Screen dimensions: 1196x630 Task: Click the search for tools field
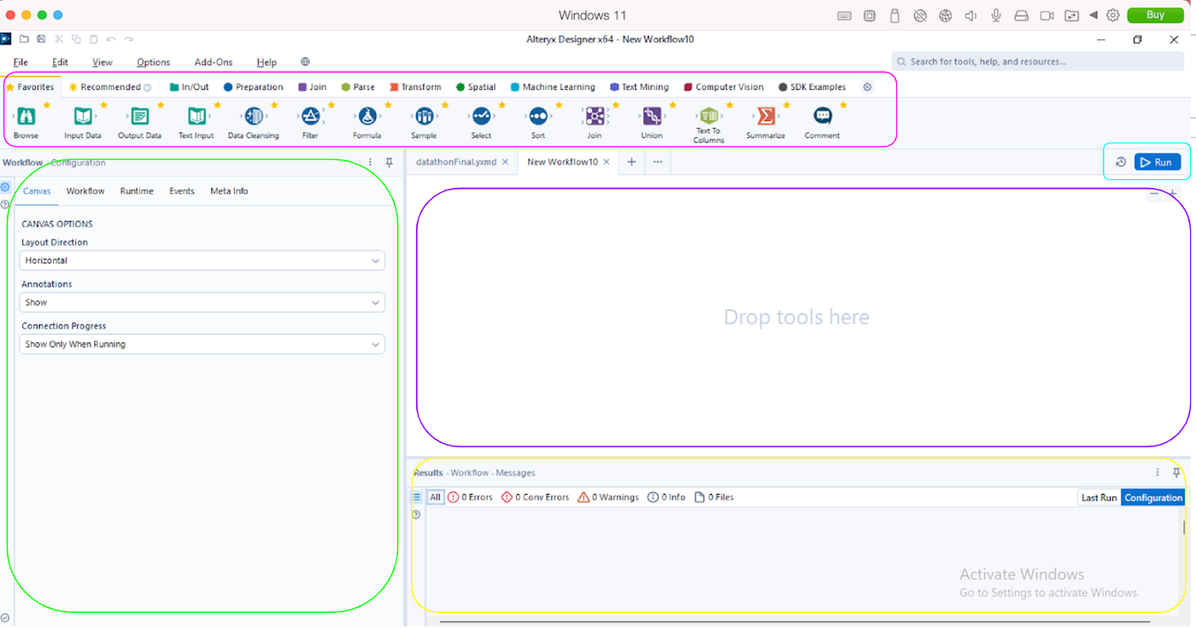(x=1039, y=61)
